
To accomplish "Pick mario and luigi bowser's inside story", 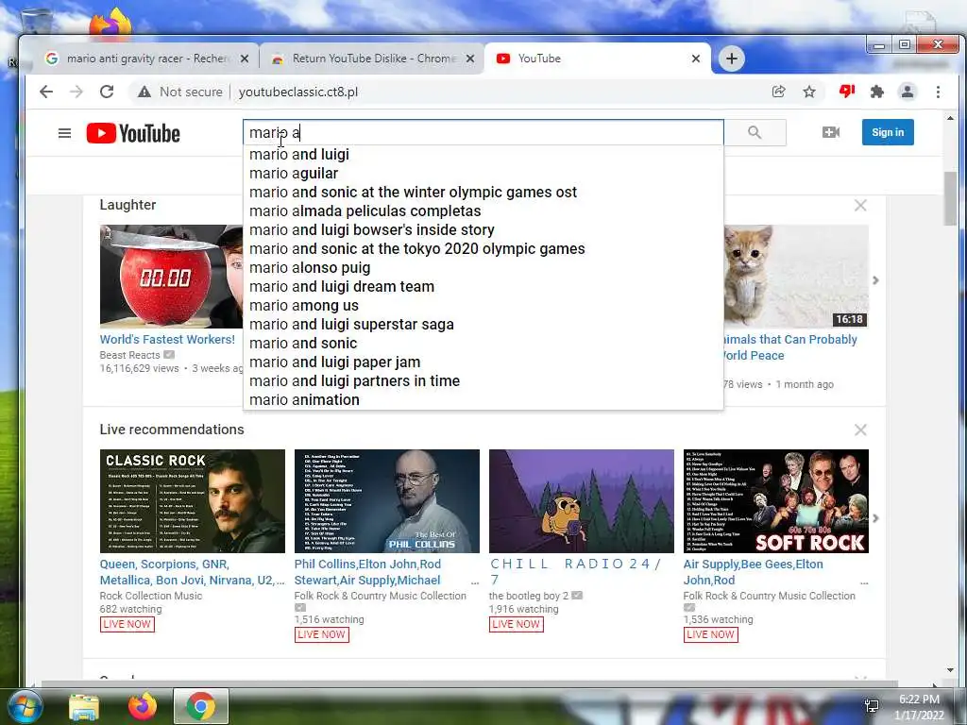I will tap(483, 230).
